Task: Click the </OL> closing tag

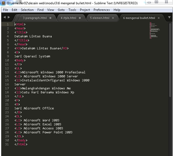Action: pos(19,136)
